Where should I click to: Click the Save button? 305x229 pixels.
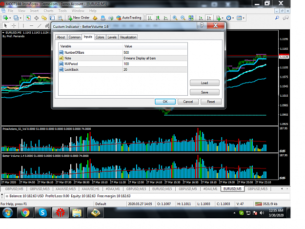click(x=204, y=92)
